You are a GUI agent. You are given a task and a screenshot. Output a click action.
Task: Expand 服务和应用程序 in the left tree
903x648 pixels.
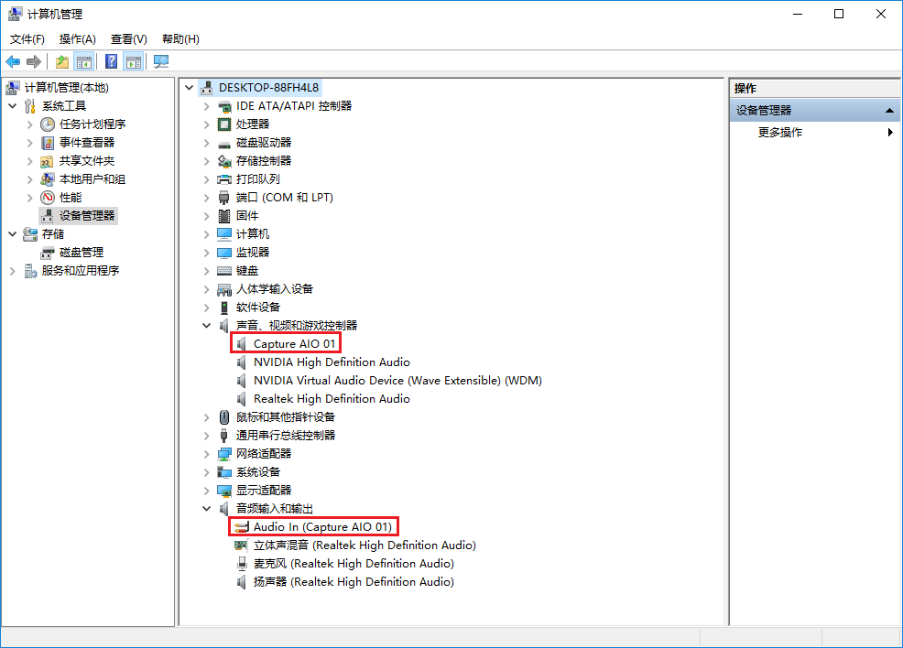tap(13, 270)
